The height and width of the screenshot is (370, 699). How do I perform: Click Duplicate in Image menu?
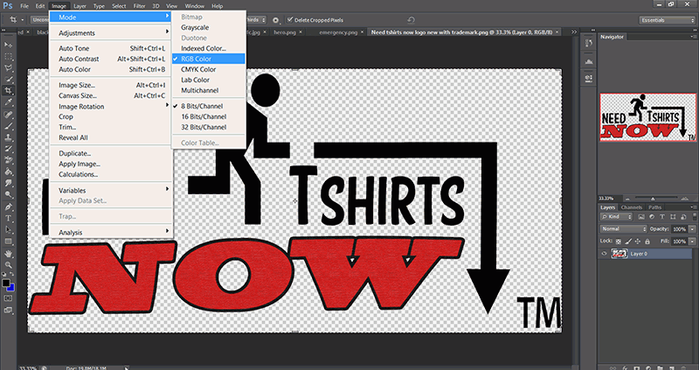click(75, 153)
